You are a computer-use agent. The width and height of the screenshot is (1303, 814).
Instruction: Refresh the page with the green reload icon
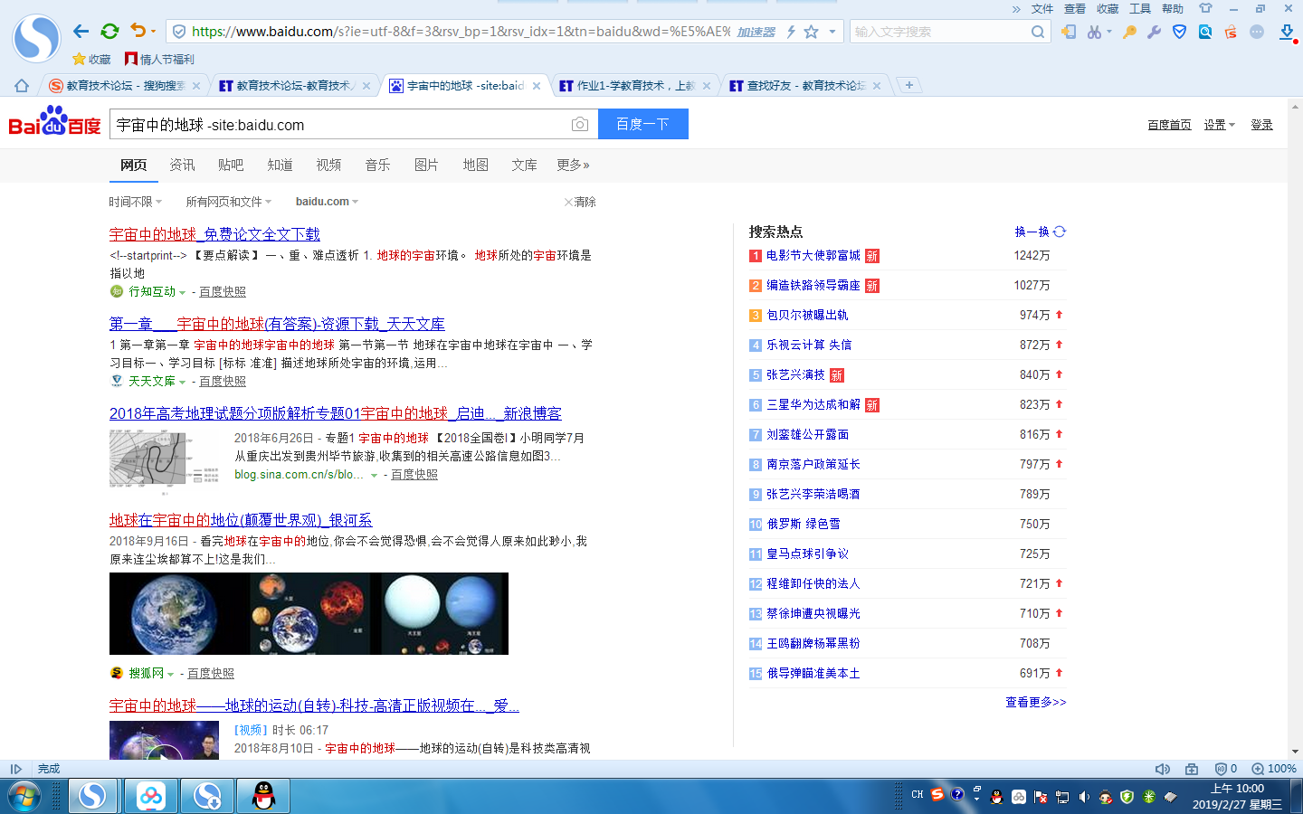[x=109, y=32]
